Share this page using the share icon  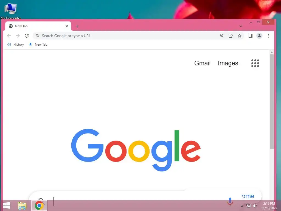(x=231, y=36)
